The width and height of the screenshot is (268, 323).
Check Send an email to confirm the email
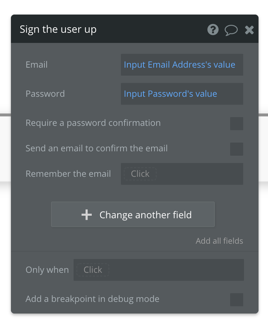[236, 149]
